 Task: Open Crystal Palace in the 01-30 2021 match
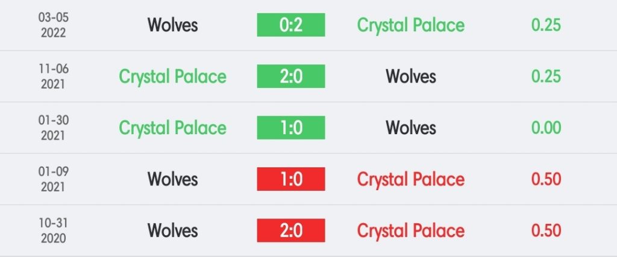[x=173, y=128]
